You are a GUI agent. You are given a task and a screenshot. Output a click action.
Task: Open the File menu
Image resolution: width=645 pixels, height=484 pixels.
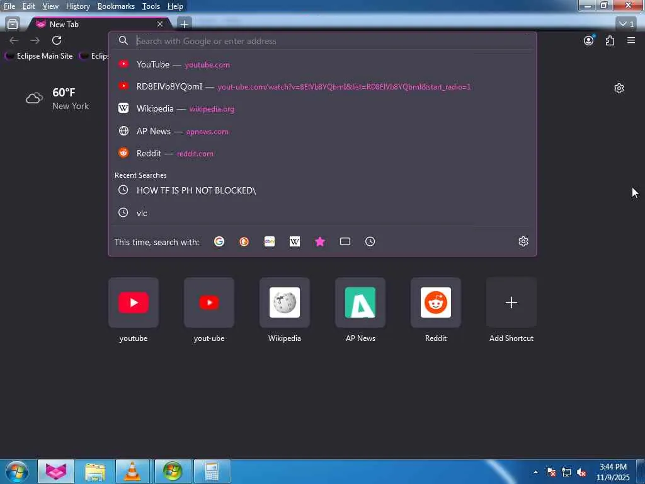(x=9, y=6)
